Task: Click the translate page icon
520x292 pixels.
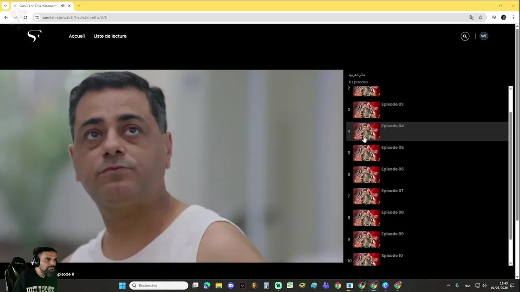Action: (x=472, y=17)
